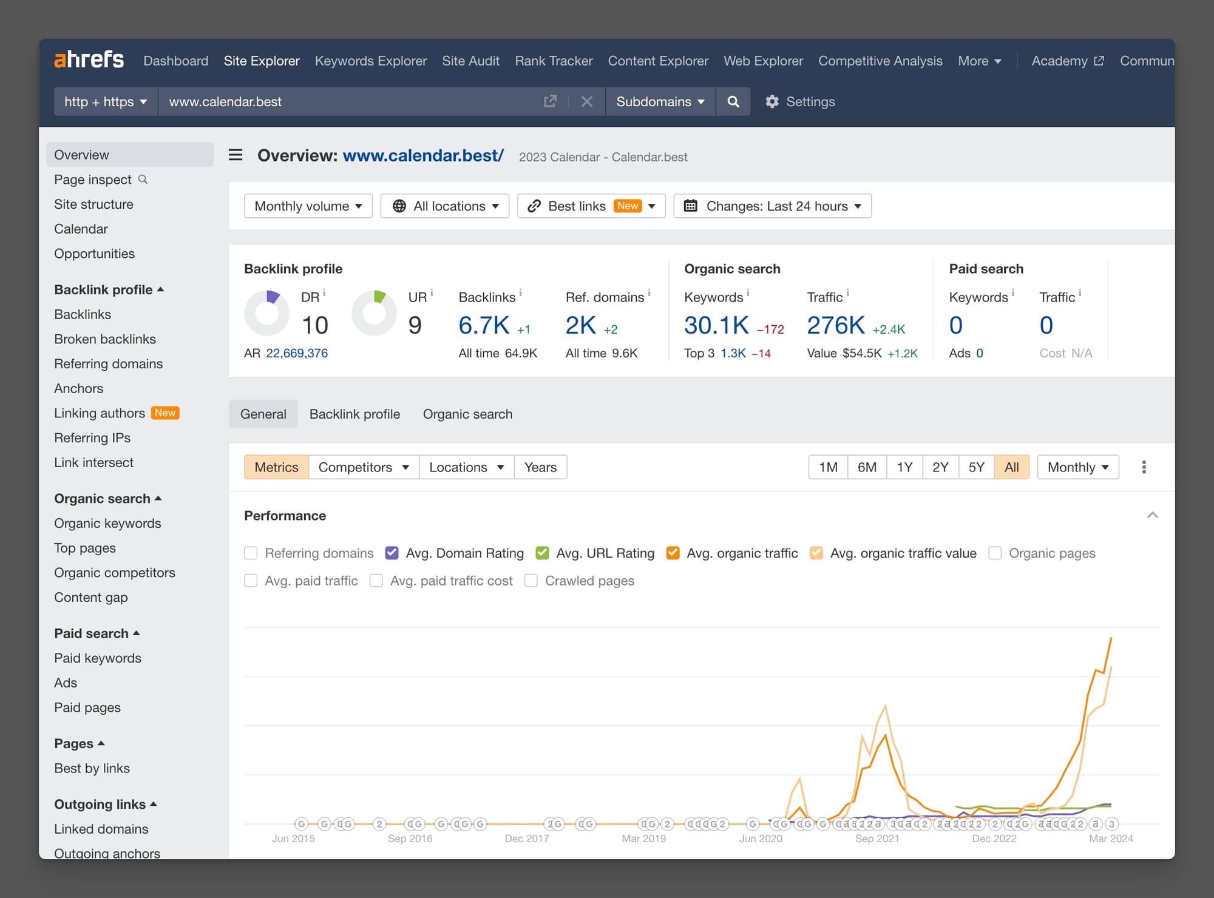
Task: Open Keywords Explorer in the top navigation
Action: [x=371, y=61]
